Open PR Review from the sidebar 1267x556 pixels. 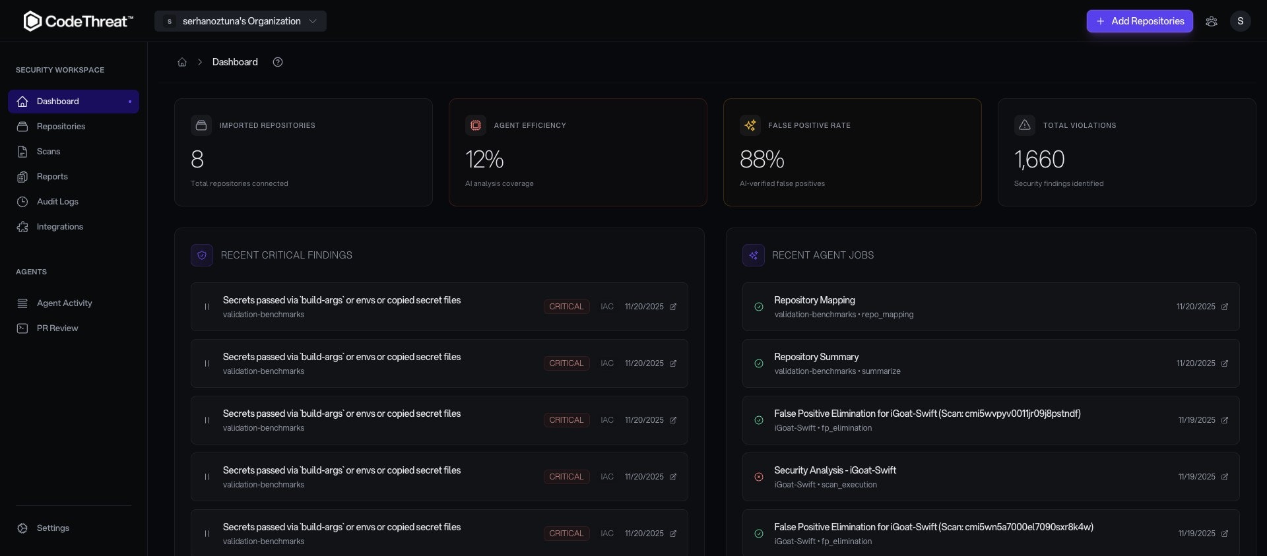point(57,328)
